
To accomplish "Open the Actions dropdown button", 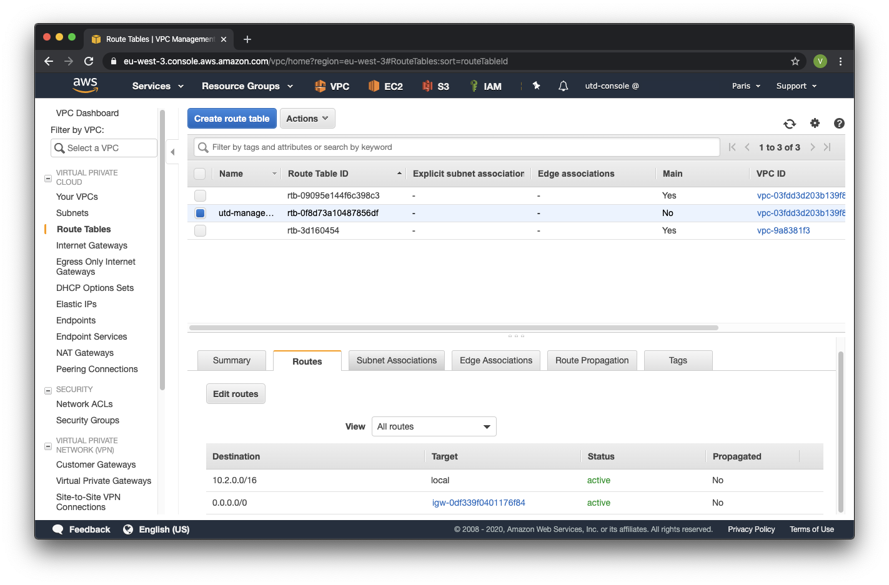I will point(307,119).
